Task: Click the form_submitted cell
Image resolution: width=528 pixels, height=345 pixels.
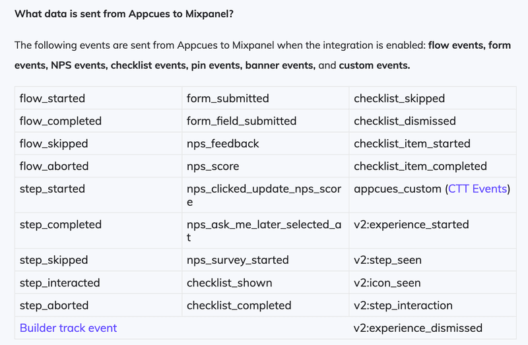Action: point(265,98)
